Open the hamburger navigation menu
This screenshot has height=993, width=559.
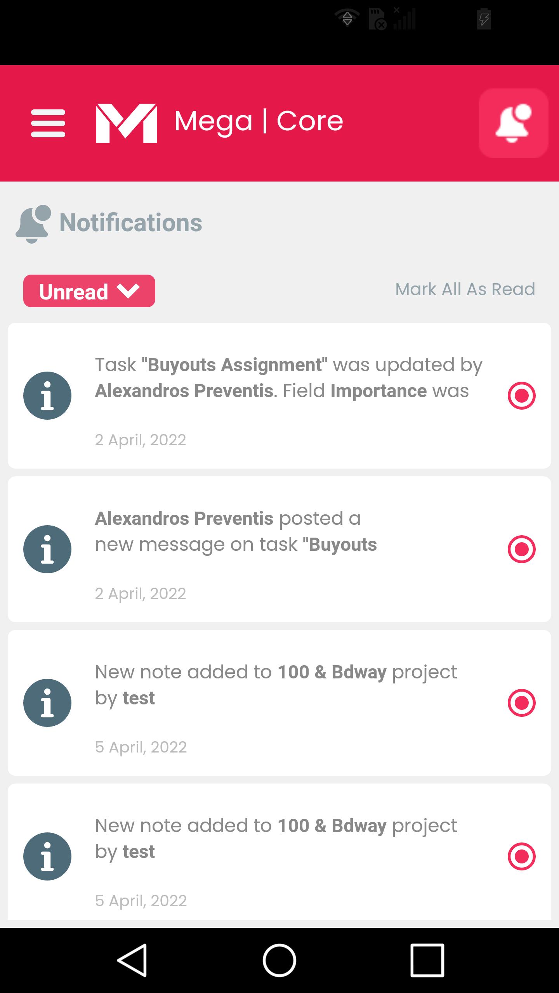point(48,123)
